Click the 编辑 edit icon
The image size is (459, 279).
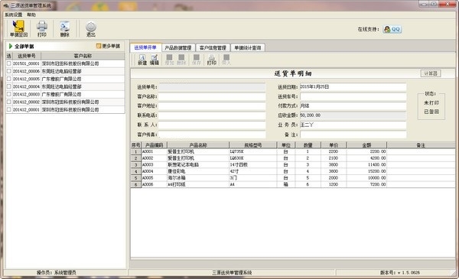click(155, 60)
